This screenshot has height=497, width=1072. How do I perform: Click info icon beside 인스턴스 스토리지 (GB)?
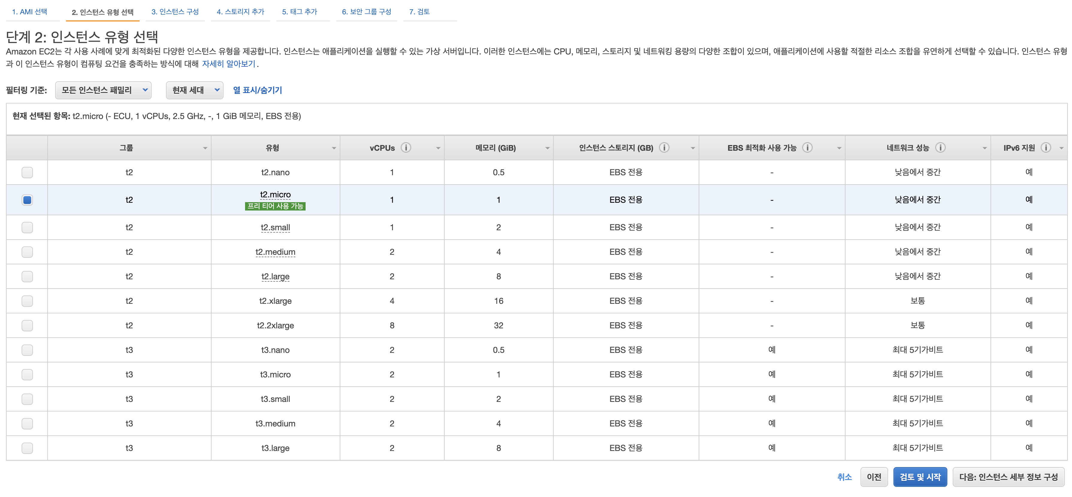point(664,148)
